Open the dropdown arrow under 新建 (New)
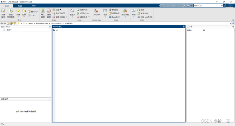 (x=18, y=17)
